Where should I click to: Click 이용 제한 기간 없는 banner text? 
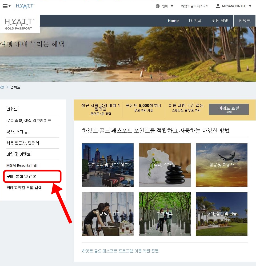coord(186,106)
